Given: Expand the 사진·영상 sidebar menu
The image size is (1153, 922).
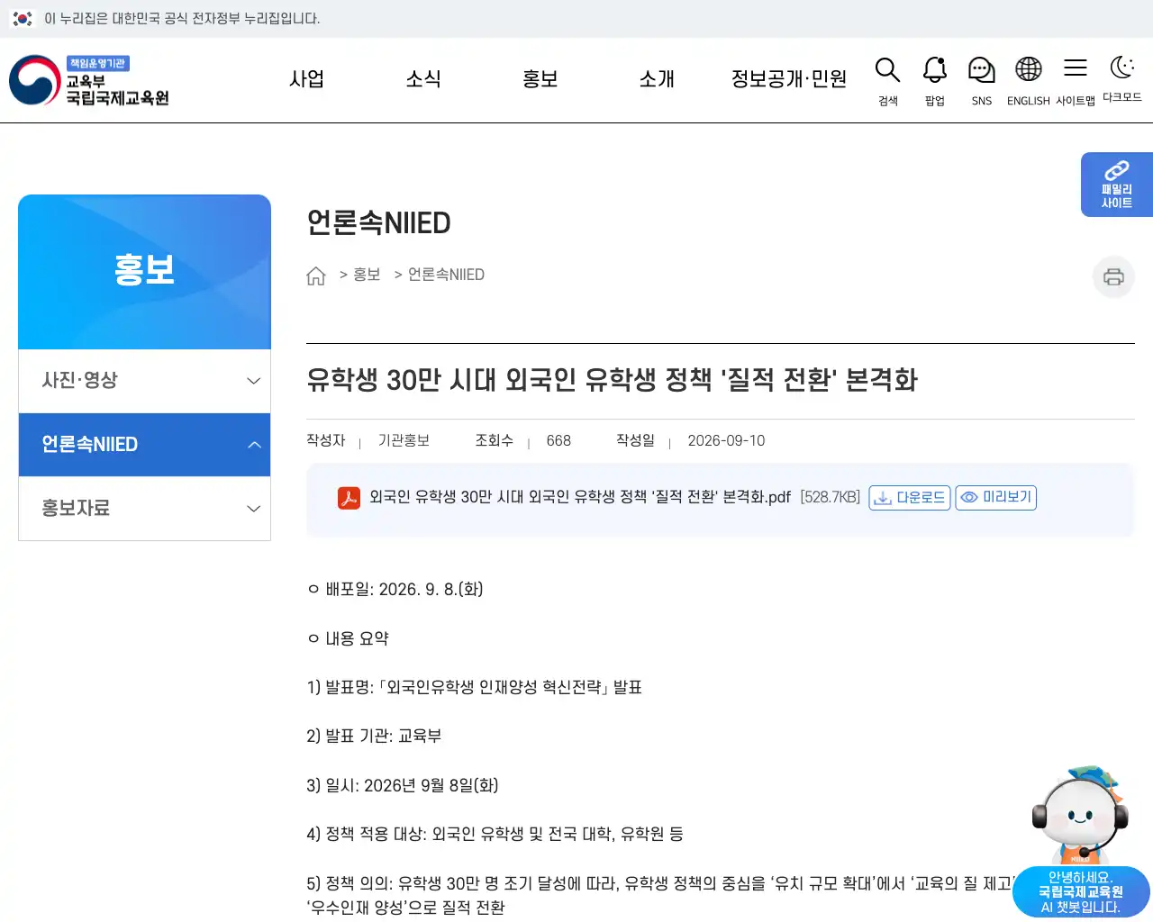Looking at the screenshot, I should [144, 381].
